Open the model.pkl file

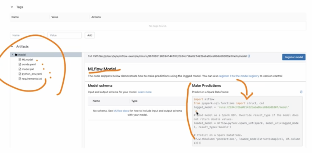pyautogui.click(x=28, y=69)
